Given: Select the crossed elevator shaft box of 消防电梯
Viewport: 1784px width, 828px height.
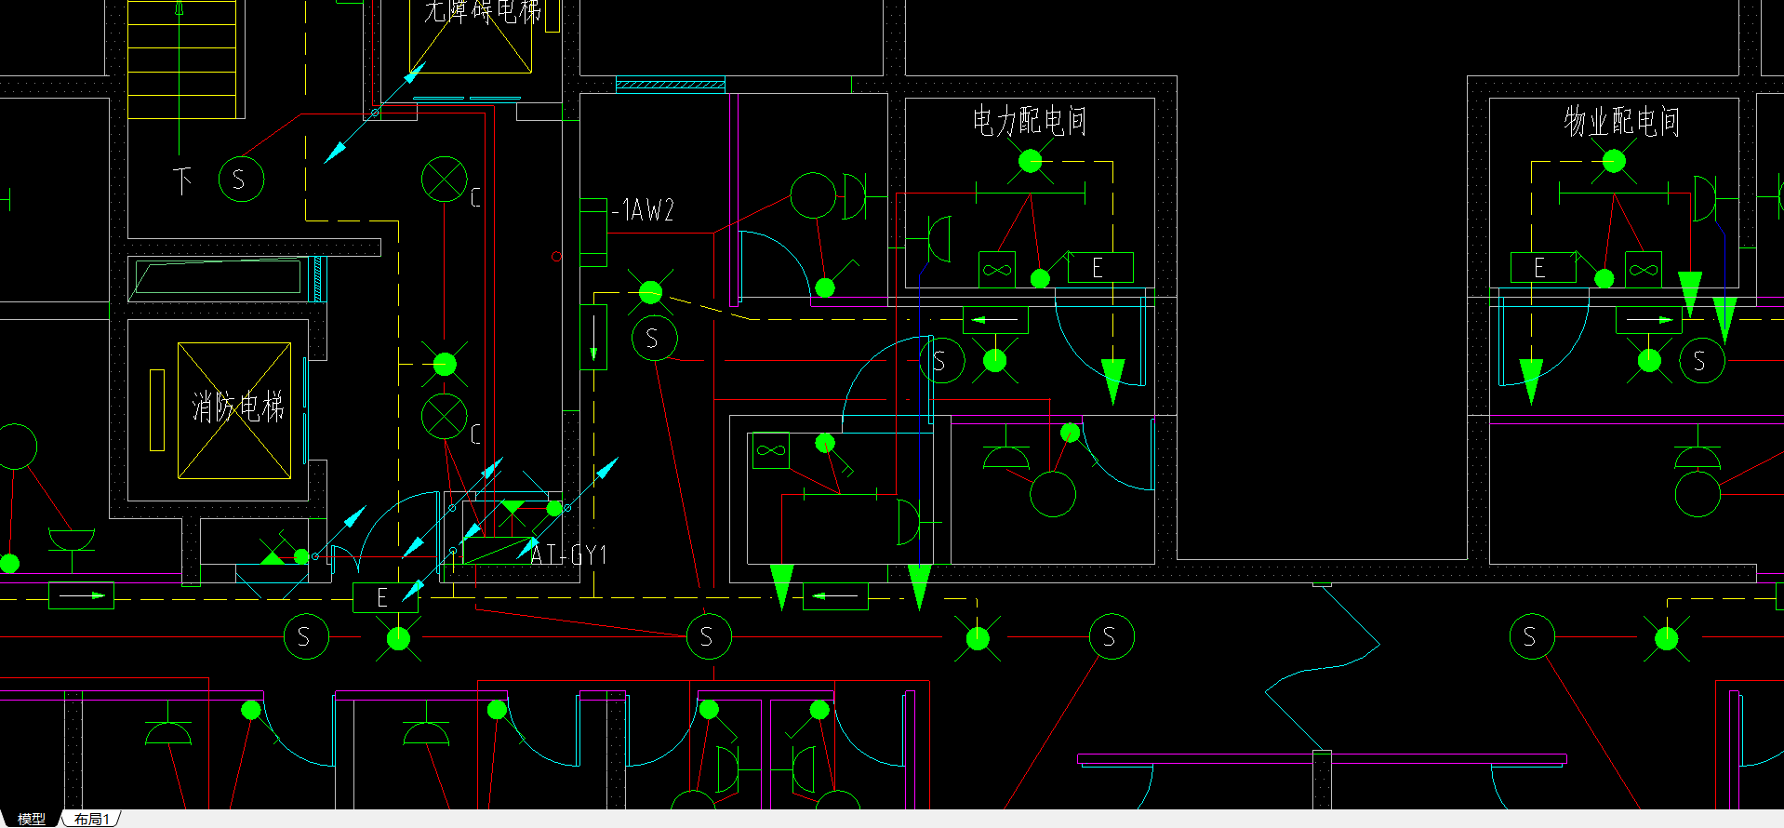Looking at the screenshot, I should (x=234, y=411).
